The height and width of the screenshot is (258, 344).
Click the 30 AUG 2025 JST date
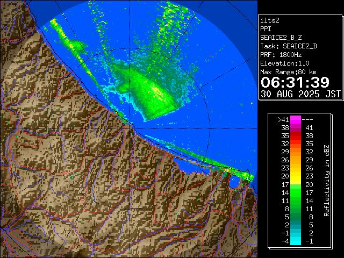(300, 94)
